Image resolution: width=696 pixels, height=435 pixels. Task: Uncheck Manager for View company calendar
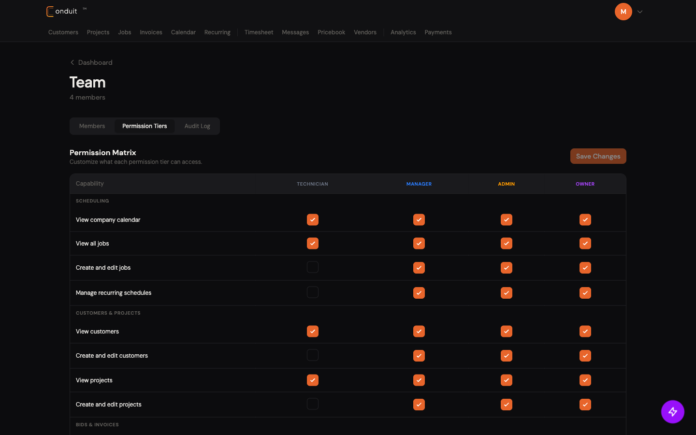pyautogui.click(x=419, y=220)
